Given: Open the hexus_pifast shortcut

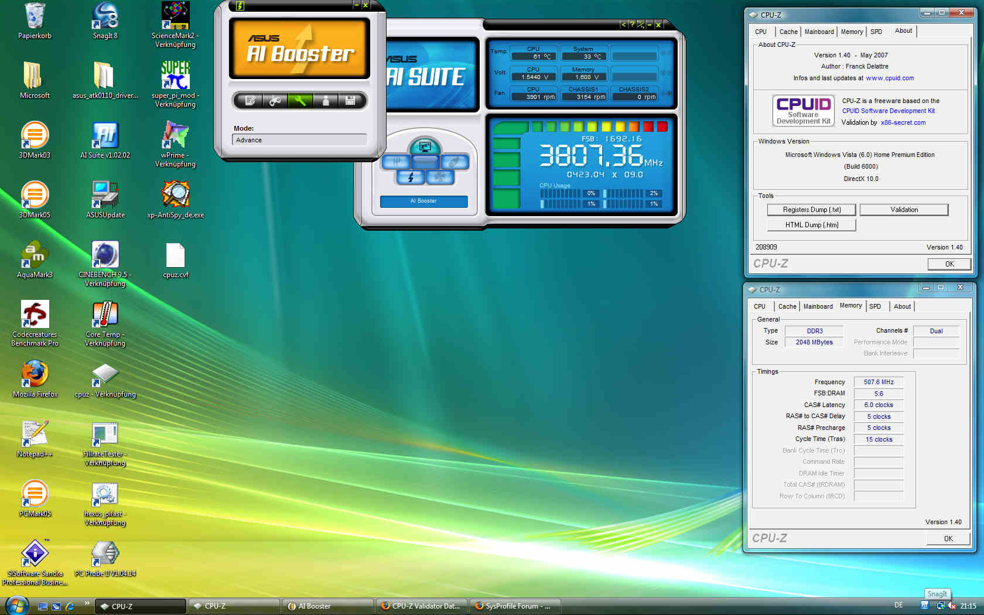Looking at the screenshot, I should click(105, 503).
